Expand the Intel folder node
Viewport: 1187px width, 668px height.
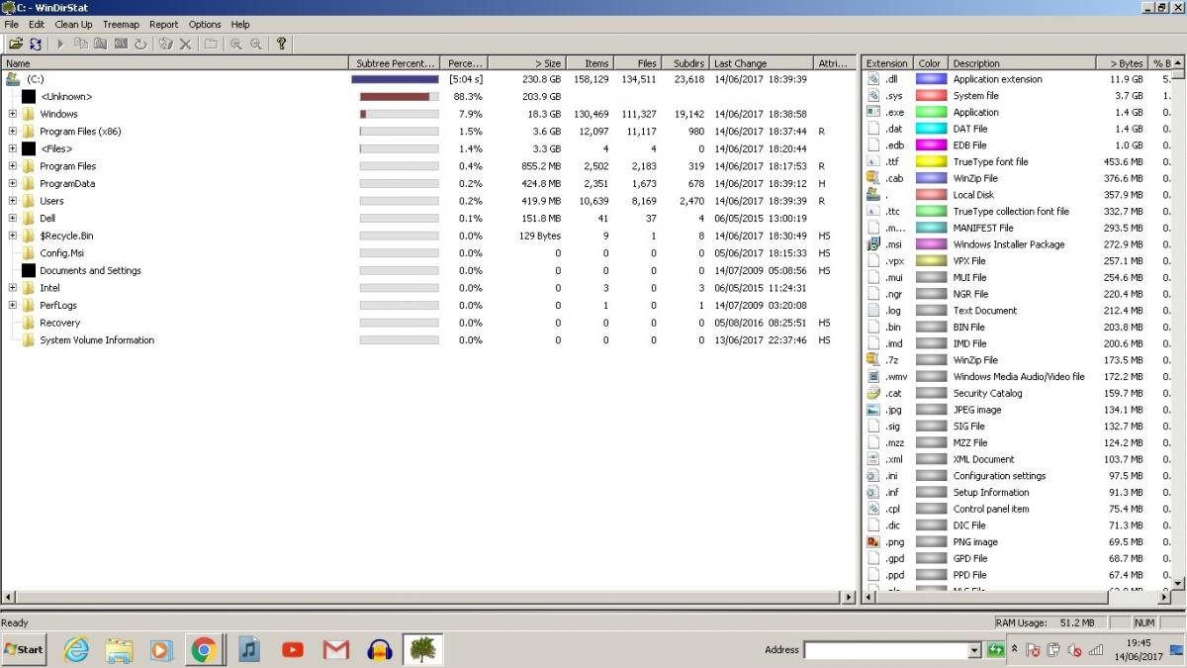pos(13,288)
